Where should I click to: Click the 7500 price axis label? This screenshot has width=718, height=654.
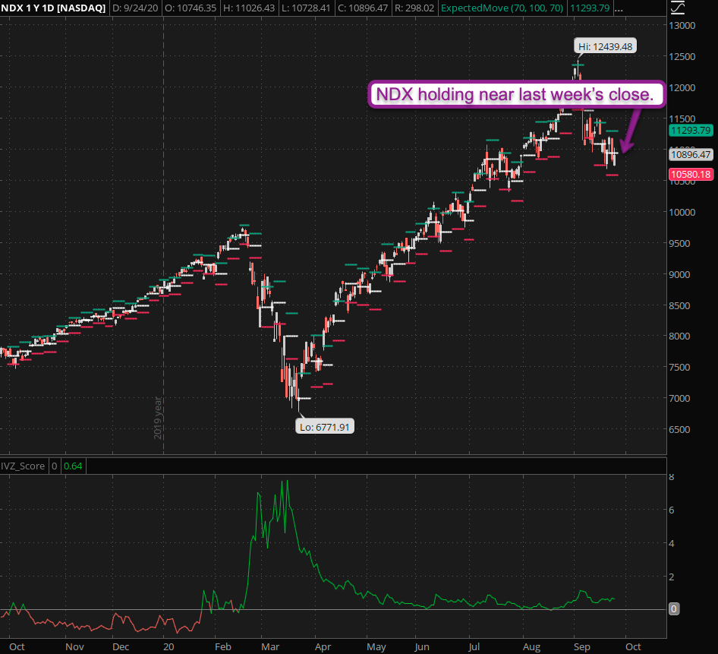click(x=679, y=367)
